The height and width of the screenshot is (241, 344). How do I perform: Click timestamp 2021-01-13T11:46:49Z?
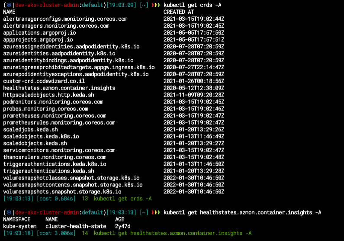194,136
